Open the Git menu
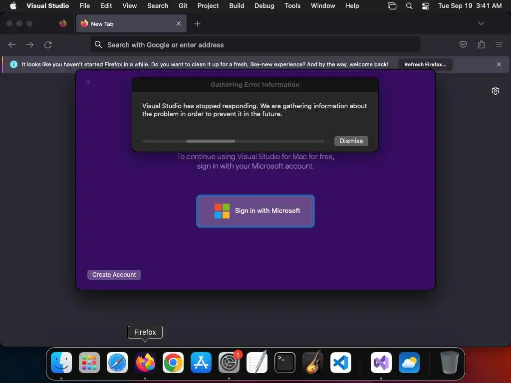 pos(183,6)
